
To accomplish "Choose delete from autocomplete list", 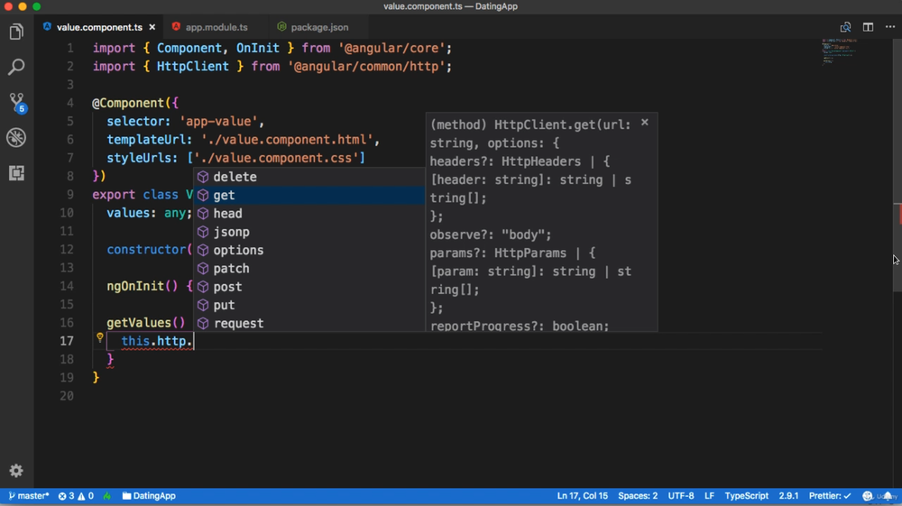I will (308, 177).
